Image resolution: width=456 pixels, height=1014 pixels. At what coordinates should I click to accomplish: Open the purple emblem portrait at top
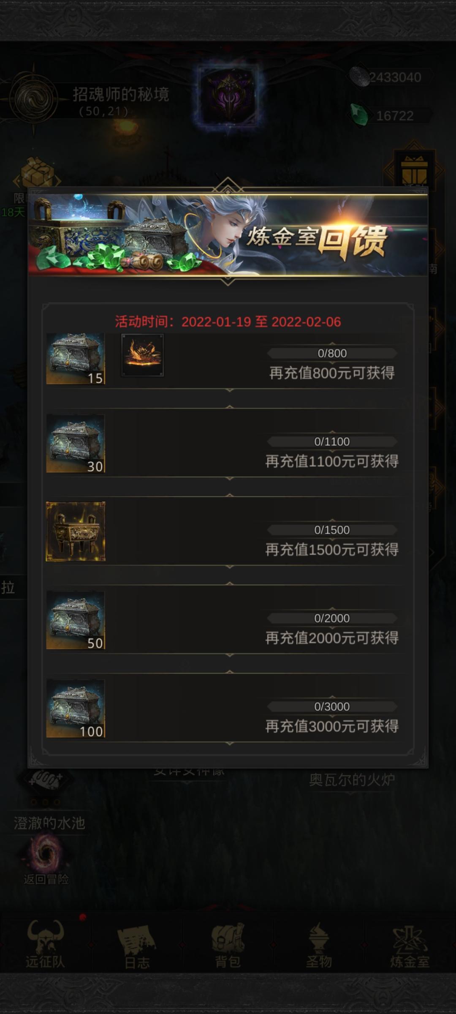228,95
